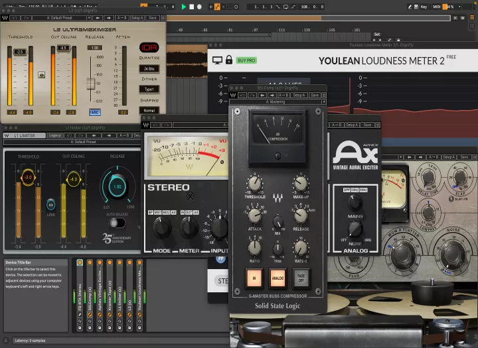Open the Normal shaping selector in L3
The image size is (478, 348).
tap(149, 111)
